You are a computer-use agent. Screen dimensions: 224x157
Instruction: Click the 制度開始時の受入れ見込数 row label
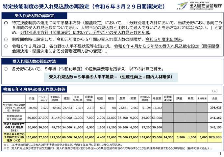[x=15, y=116]
